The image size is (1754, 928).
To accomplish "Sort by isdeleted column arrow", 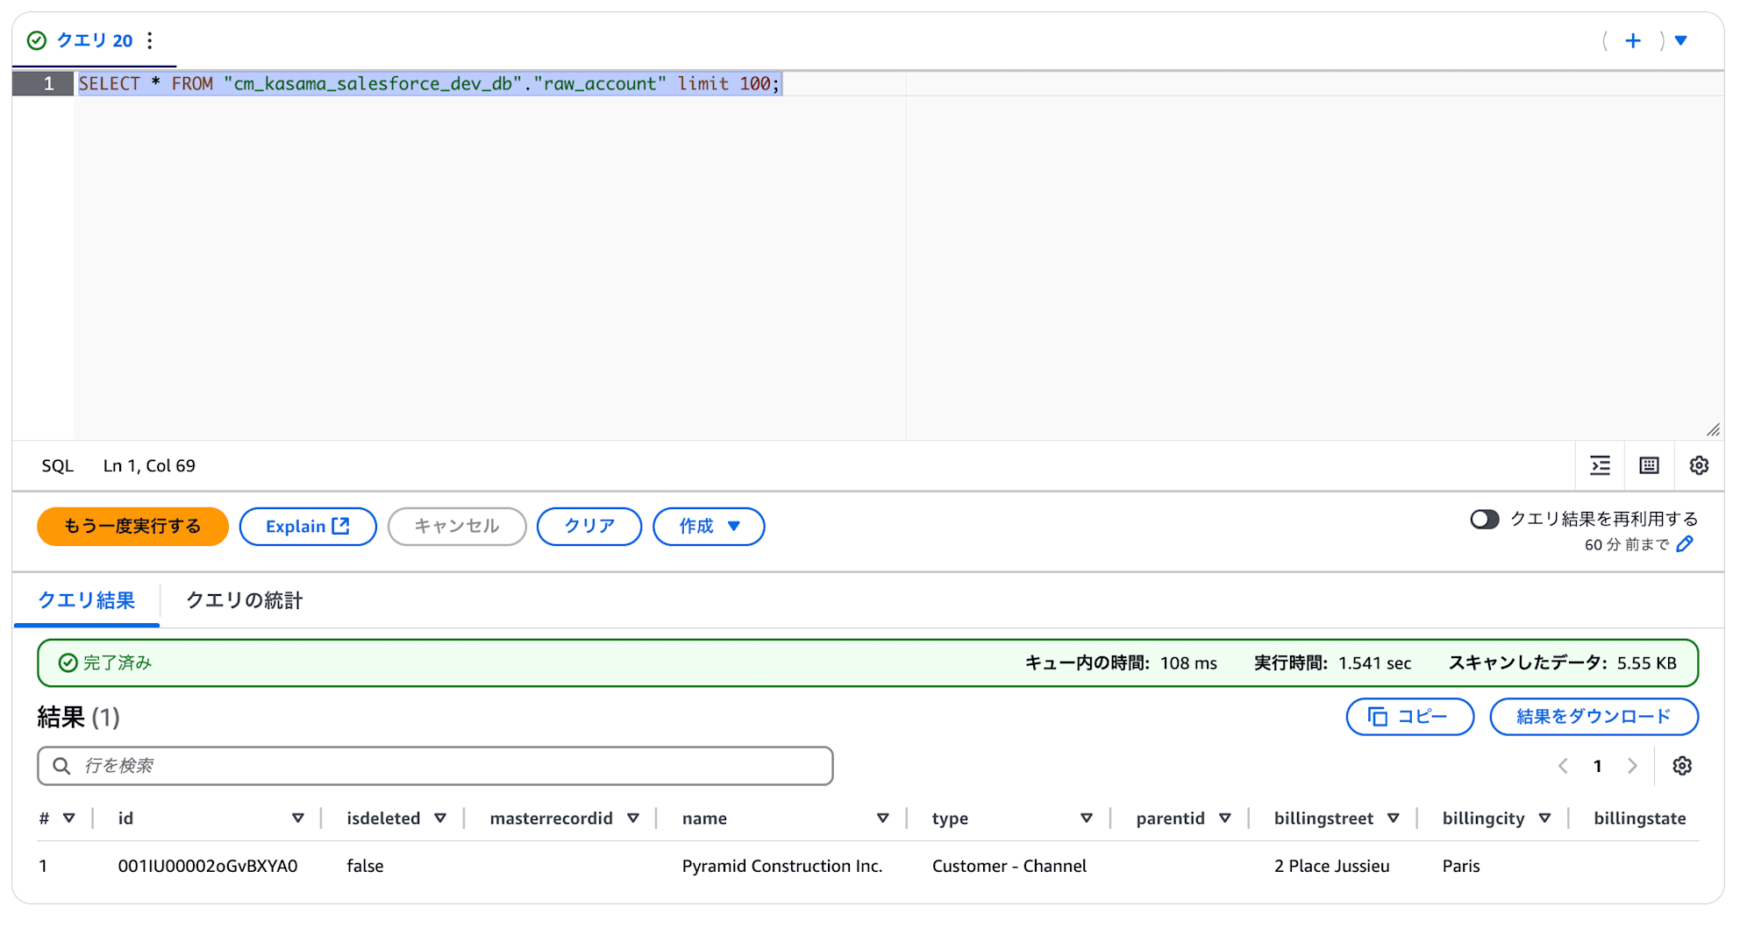I will 440,818.
